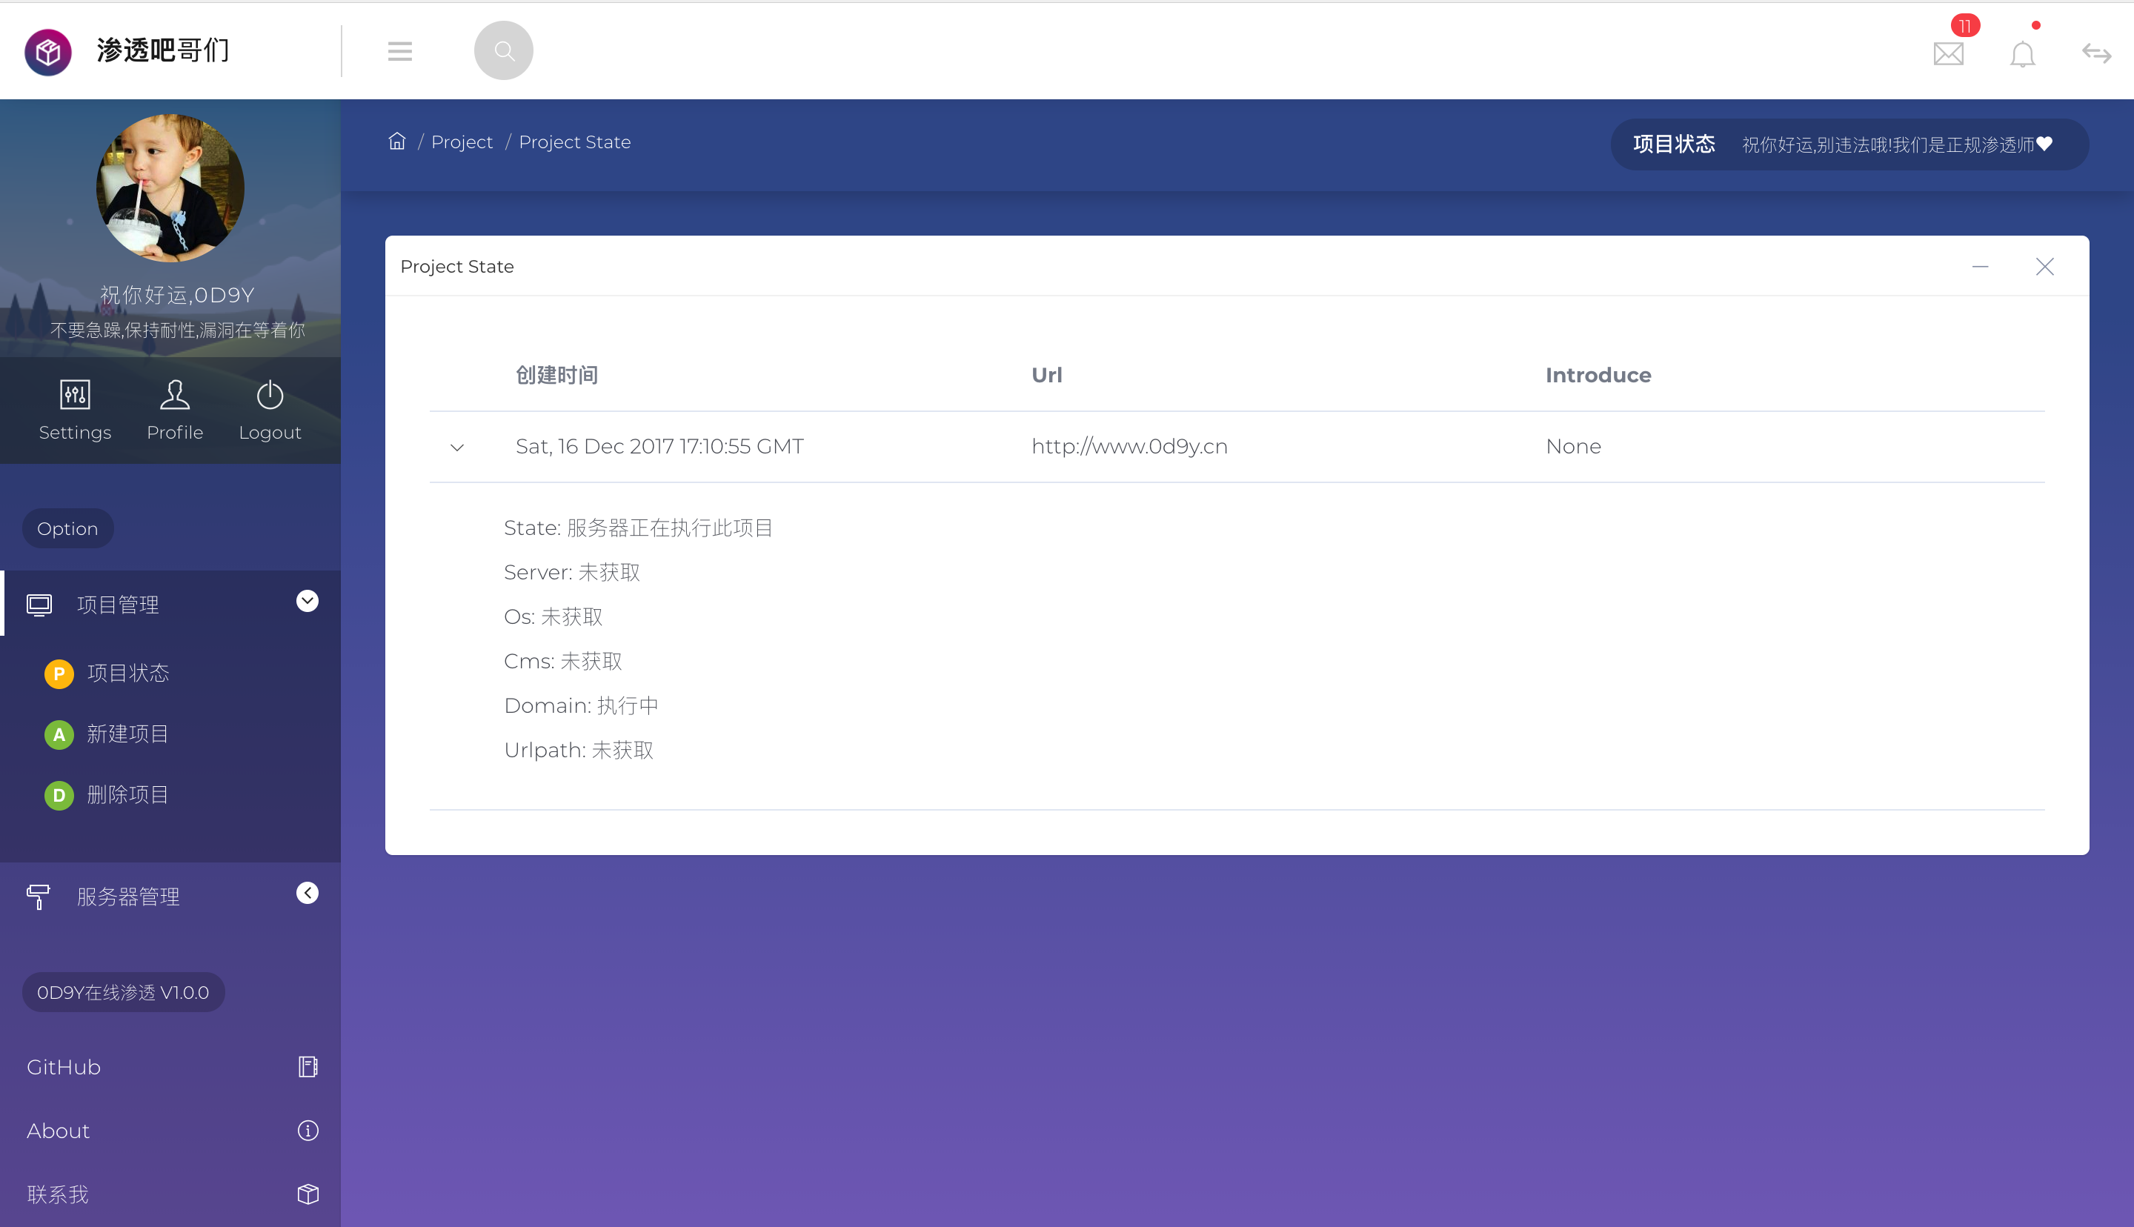
Task: Minimize the Project State panel
Action: click(x=1980, y=266)
